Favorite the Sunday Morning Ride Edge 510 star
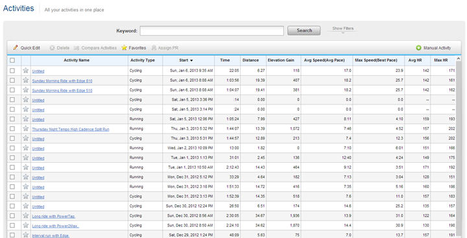This screenshot has height=238, width=467. [25, 89]
